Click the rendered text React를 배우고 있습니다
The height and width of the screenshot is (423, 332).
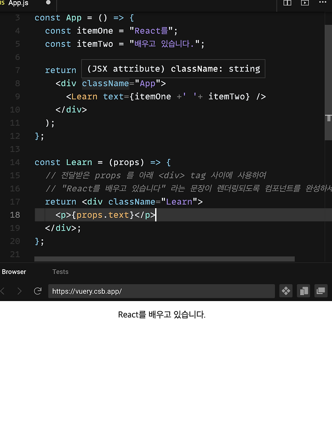[161, 314]
